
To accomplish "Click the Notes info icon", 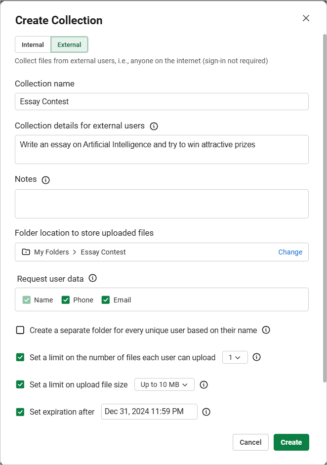I will pyautogui.click(x=45, y=180).
